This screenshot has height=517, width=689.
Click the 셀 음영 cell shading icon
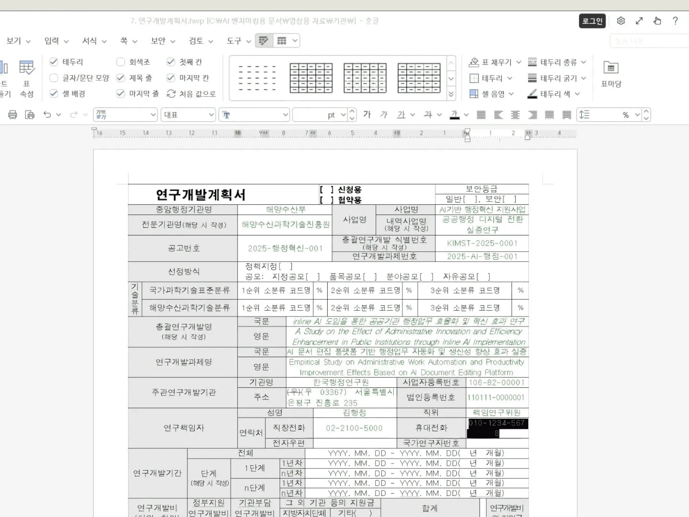point(489,94)
